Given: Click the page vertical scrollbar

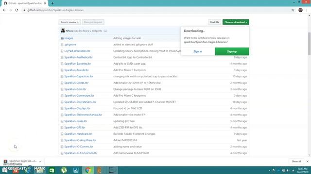Looking at the screenshot, I should click(x=309, y=44).
